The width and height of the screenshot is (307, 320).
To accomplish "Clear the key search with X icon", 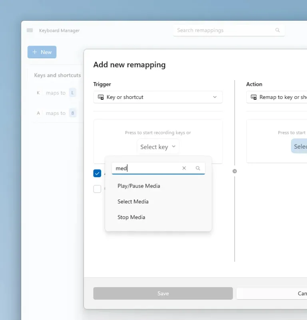I will (x=184, y=168).
